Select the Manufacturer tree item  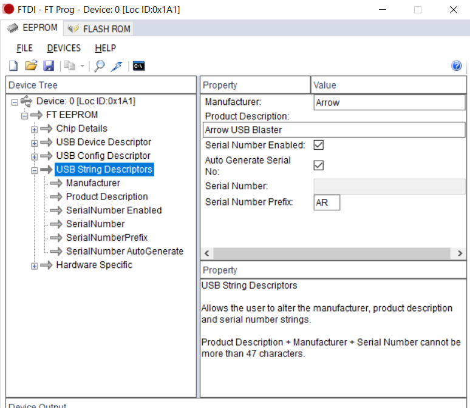point(93,183)
